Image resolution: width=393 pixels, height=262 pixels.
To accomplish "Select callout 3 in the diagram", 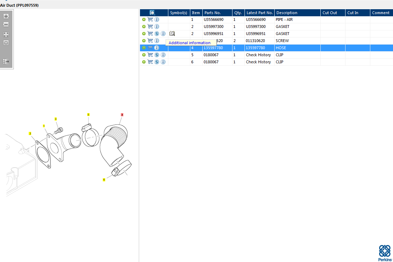I will coord(56,119).
